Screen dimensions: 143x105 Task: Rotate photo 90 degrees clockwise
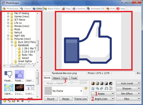coord(102,88)
